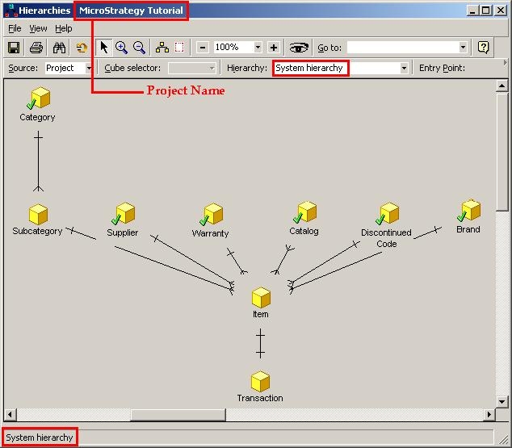Select the Subcategory attribute cube
Viewport: 512px width, 448px height.
38,215
